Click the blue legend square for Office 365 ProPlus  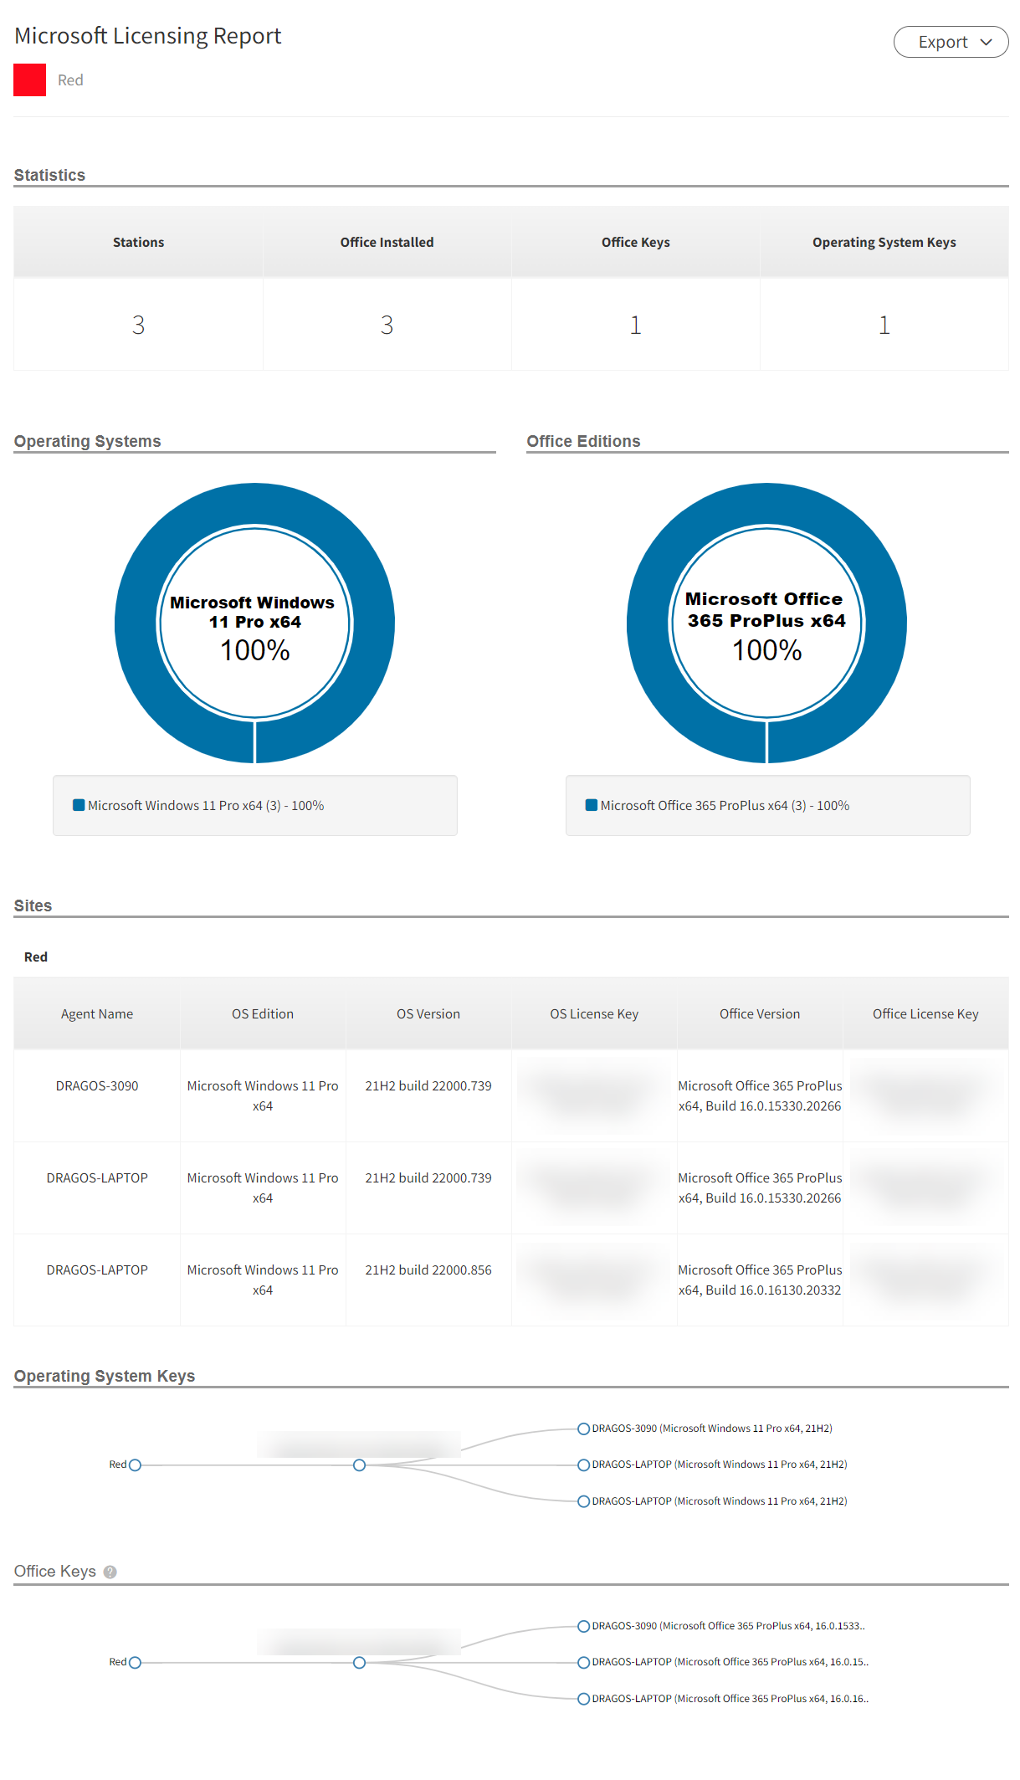592,805
